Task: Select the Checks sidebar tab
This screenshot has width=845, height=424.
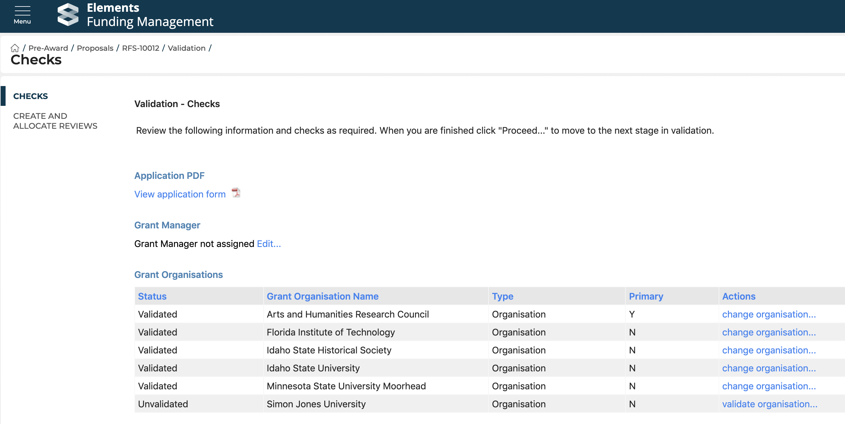Action: (x=30, y=96)
